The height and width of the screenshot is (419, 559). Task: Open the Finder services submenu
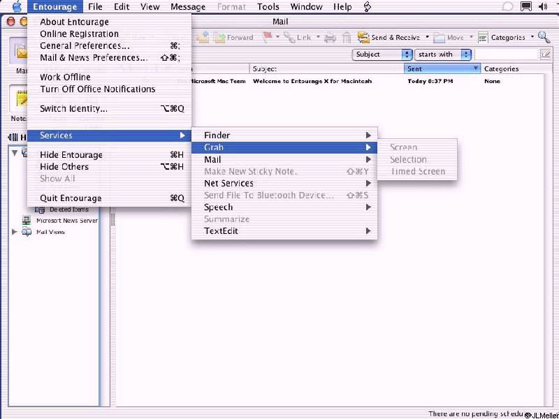pos(284,135)
